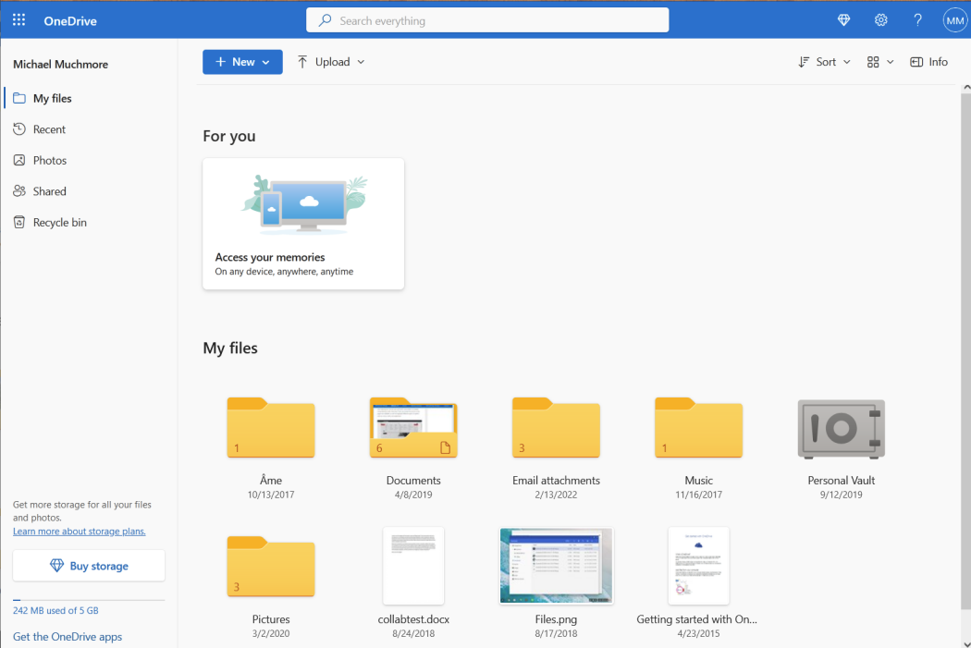Viewport: 971px width, 648px height.
Task: Open the Settings gear icon
Action: tap(880, 19)
